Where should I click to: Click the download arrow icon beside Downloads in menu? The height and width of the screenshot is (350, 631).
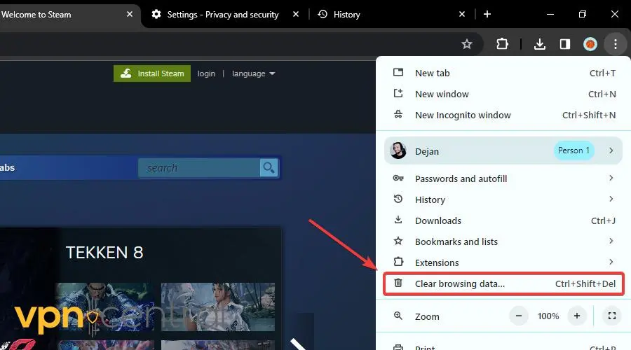(x=398, y=219)
